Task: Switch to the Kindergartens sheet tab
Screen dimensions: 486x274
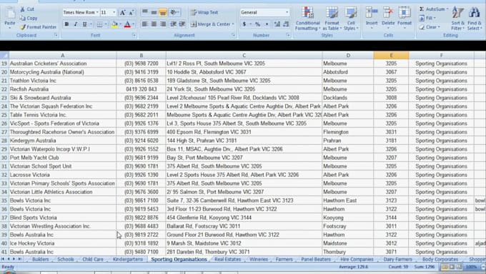Action: (128, 260)
